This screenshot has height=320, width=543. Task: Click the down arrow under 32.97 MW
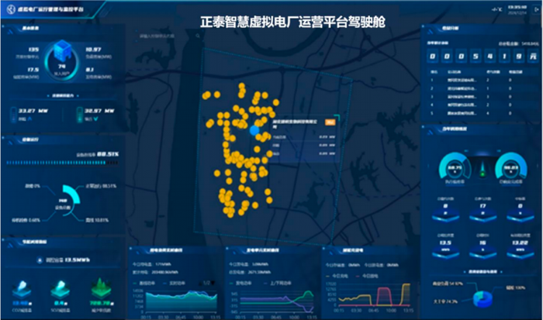(x=96, y=119)
